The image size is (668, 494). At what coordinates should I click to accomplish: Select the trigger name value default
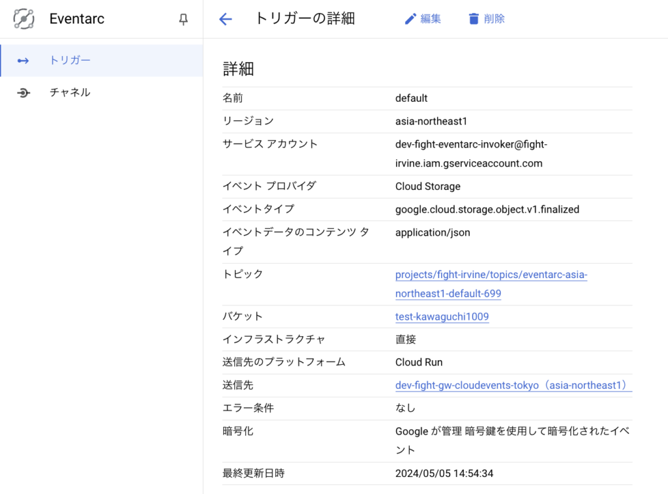point(410,98)
